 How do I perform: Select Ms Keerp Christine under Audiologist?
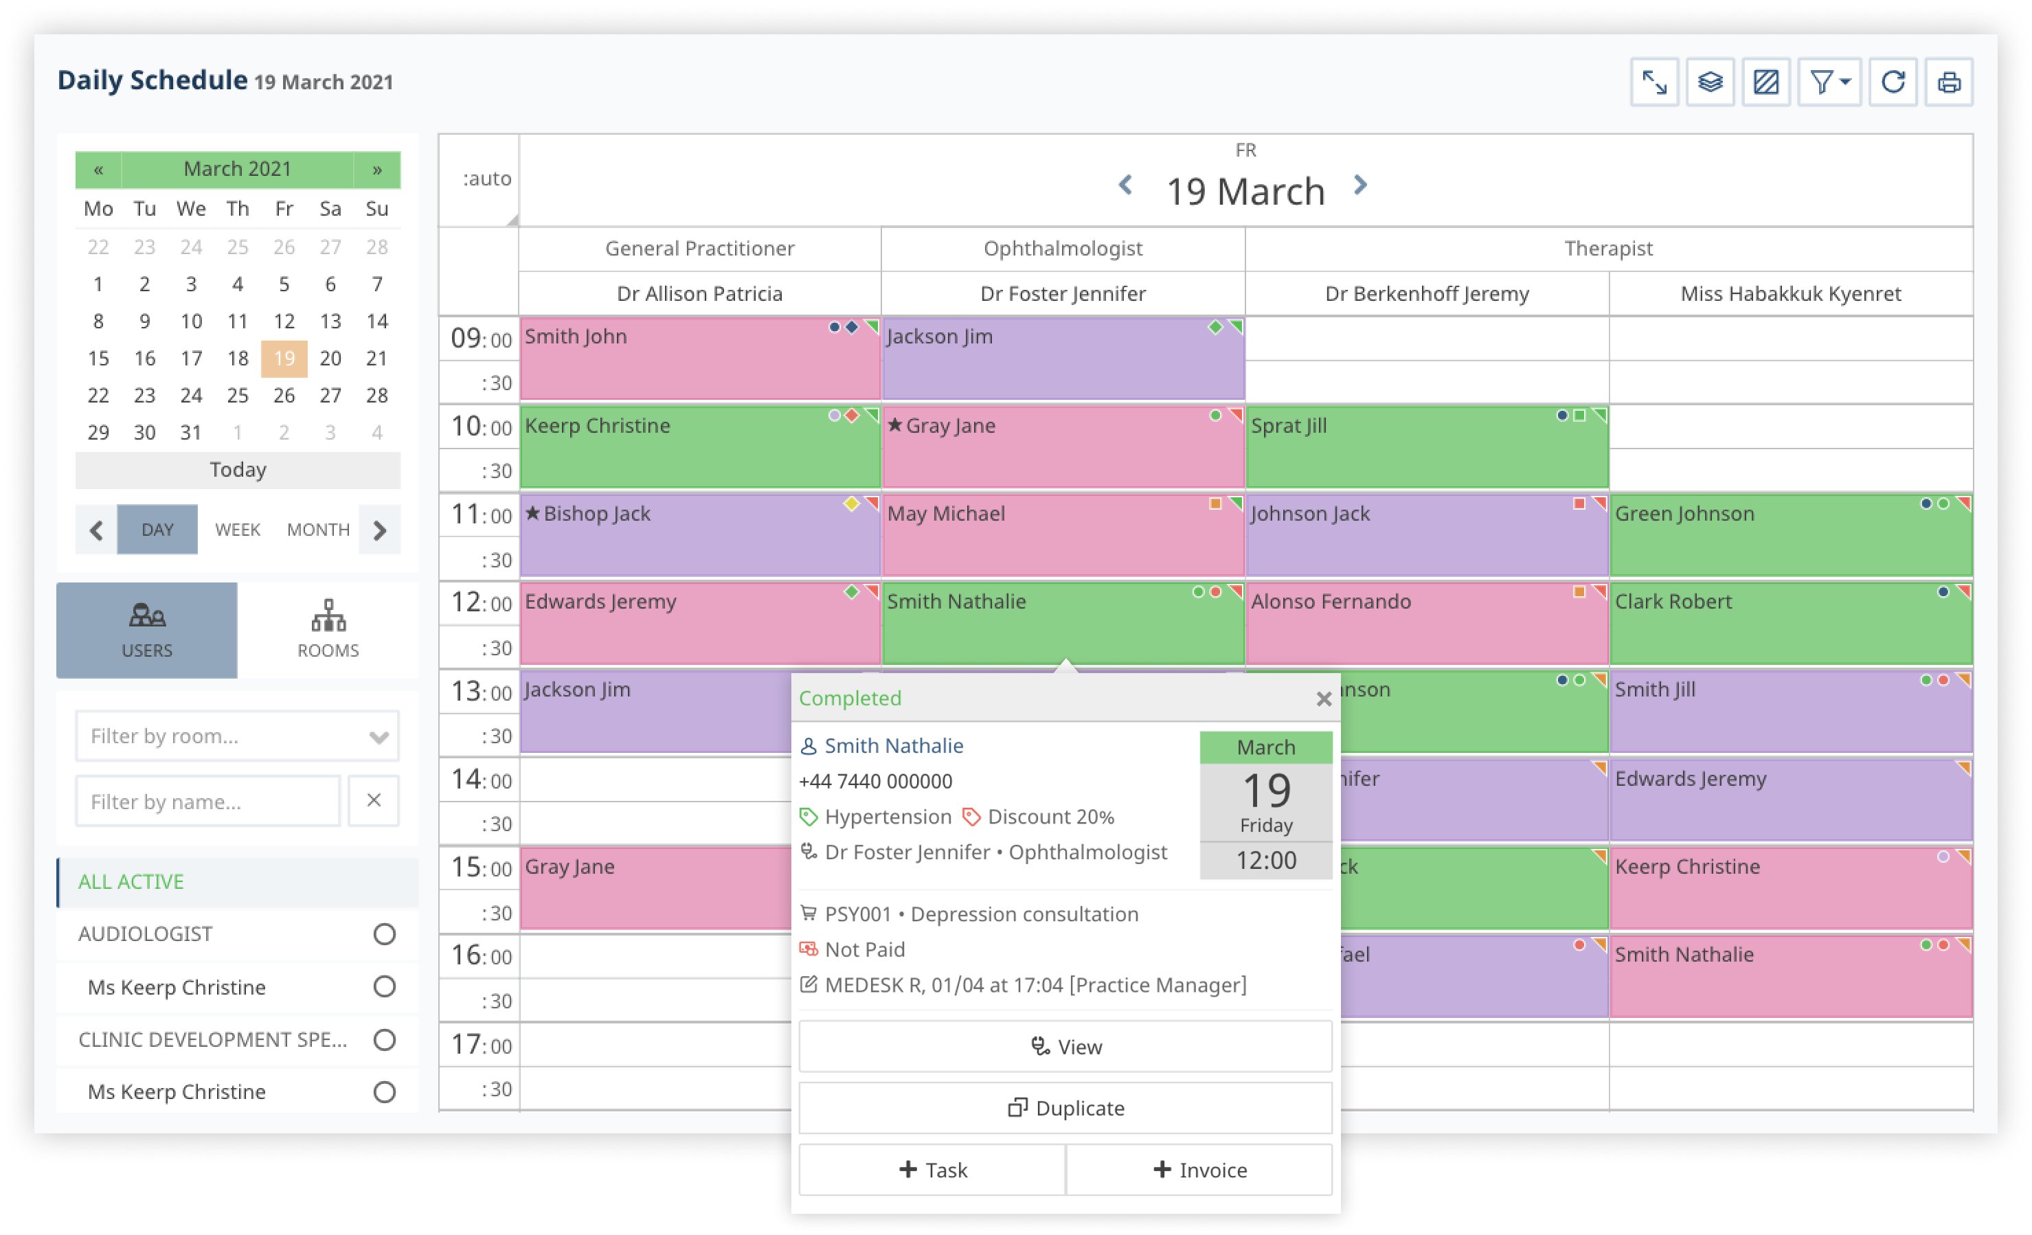coord(384,987)
